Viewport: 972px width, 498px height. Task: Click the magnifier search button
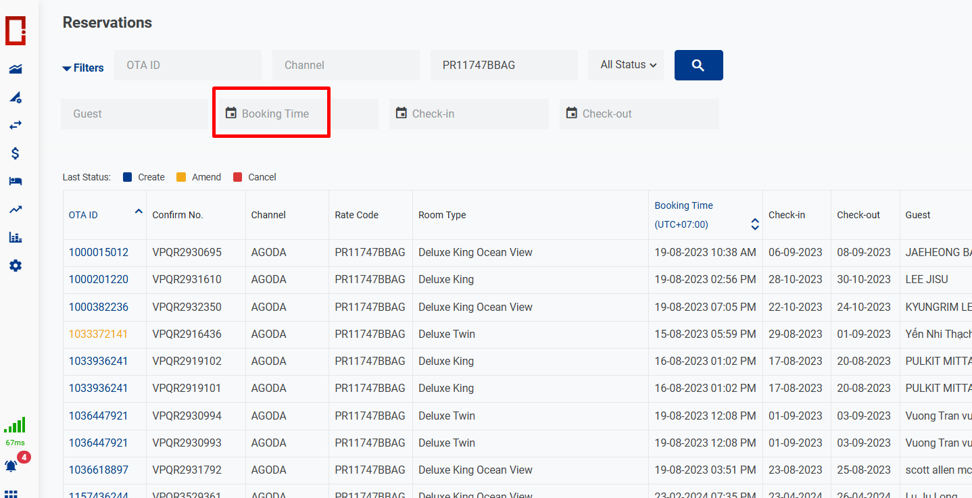(x=698, y=66)
